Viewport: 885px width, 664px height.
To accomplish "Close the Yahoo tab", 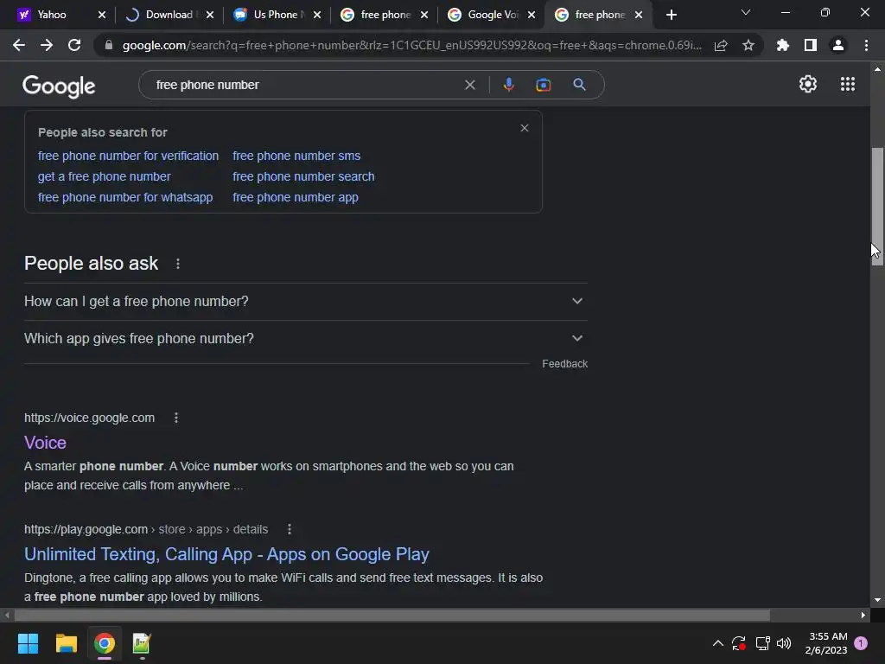I will [102, 15].
